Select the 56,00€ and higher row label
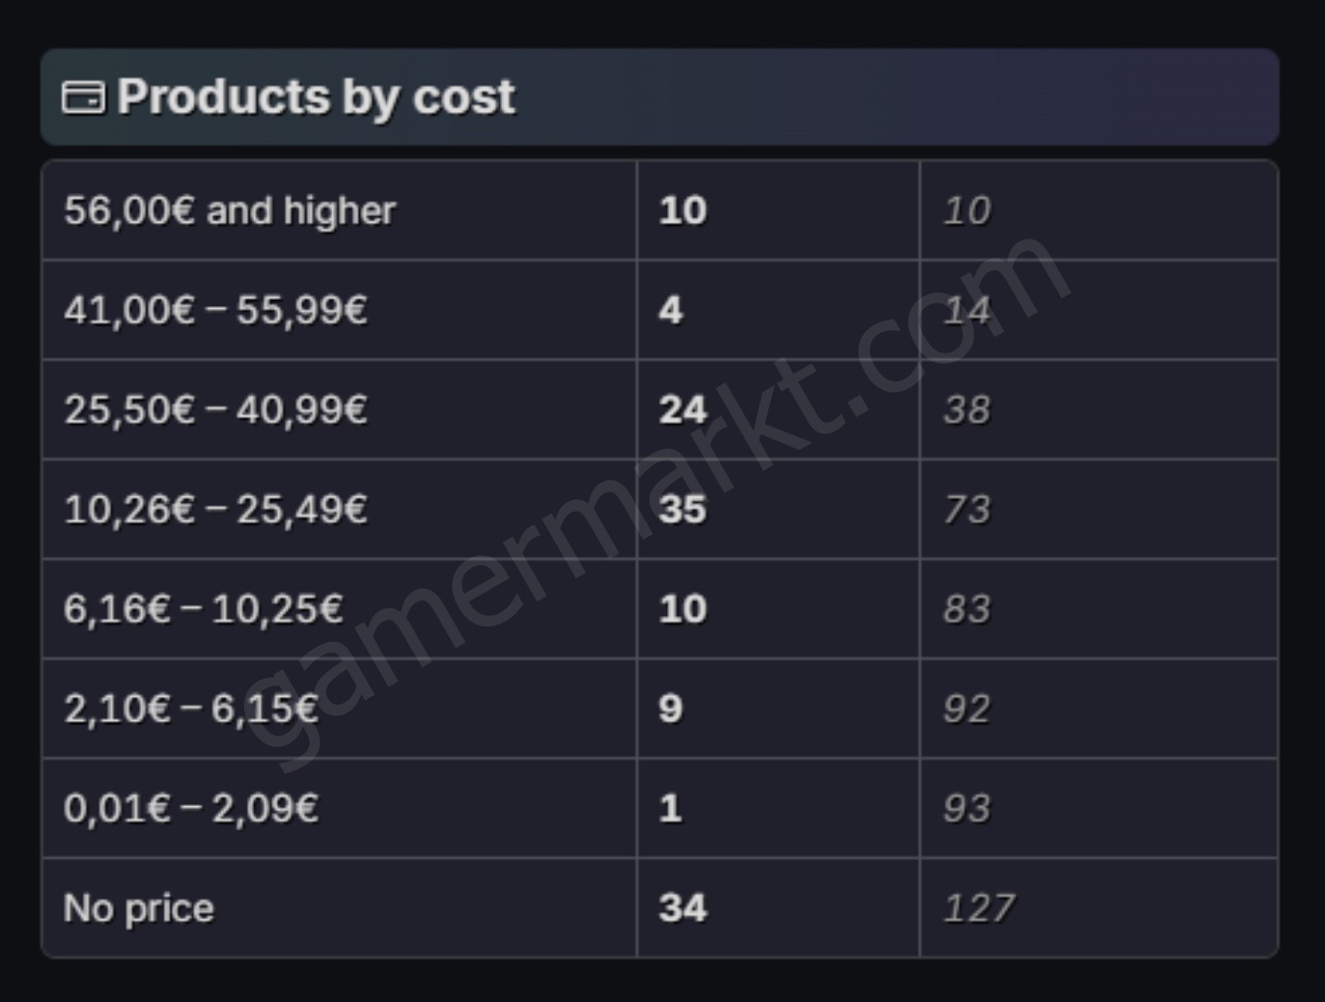The height and width of the screenshot is (1002, 1325). click(229, 211)
